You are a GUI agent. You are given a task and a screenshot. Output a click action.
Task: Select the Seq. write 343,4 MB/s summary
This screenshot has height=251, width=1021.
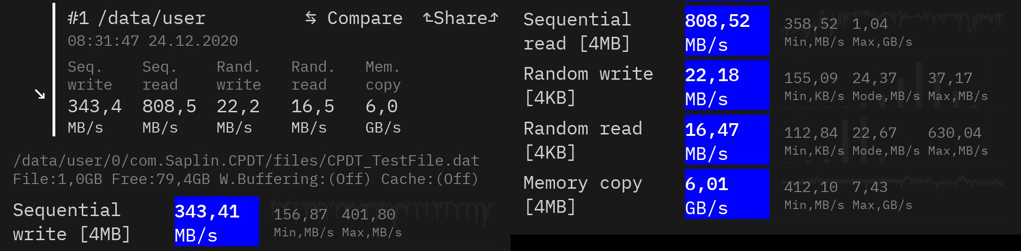pos(95,97)
